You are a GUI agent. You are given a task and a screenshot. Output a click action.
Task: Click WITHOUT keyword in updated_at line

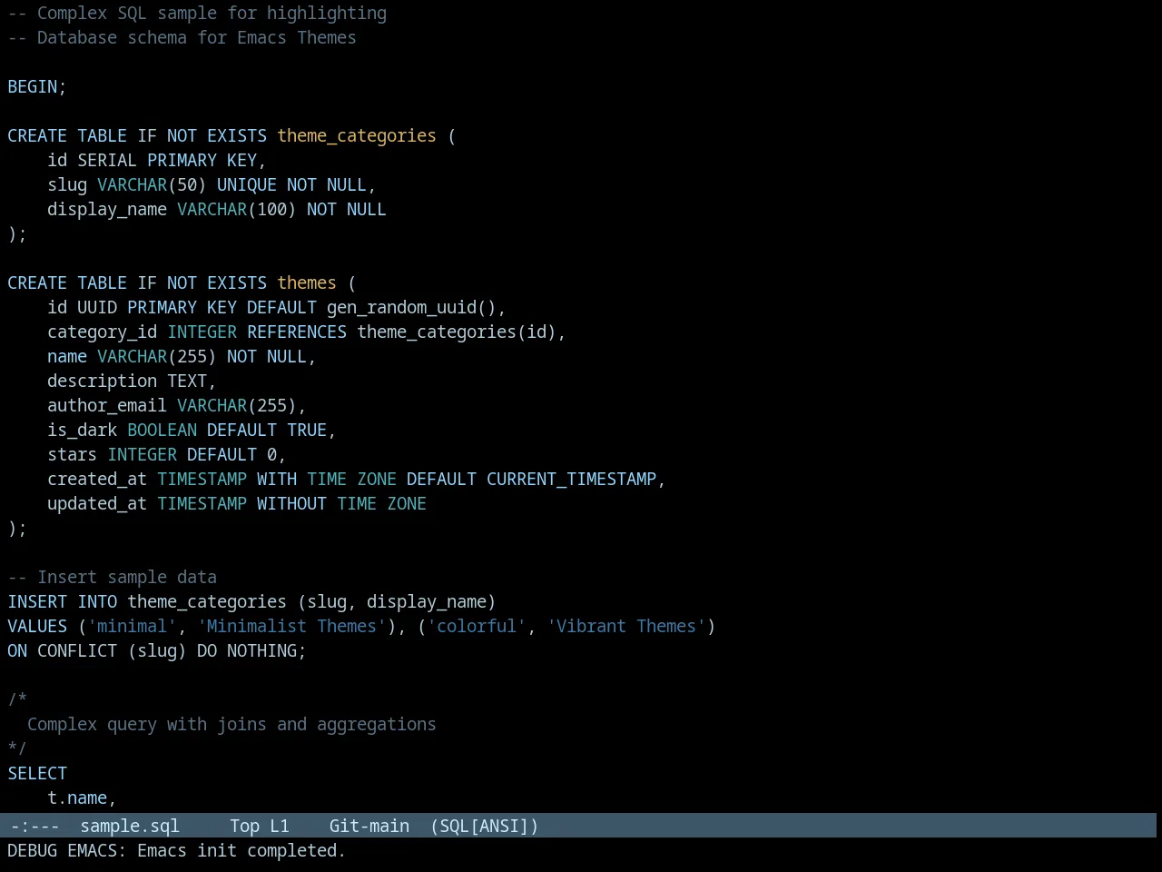(x=291, y=503)
